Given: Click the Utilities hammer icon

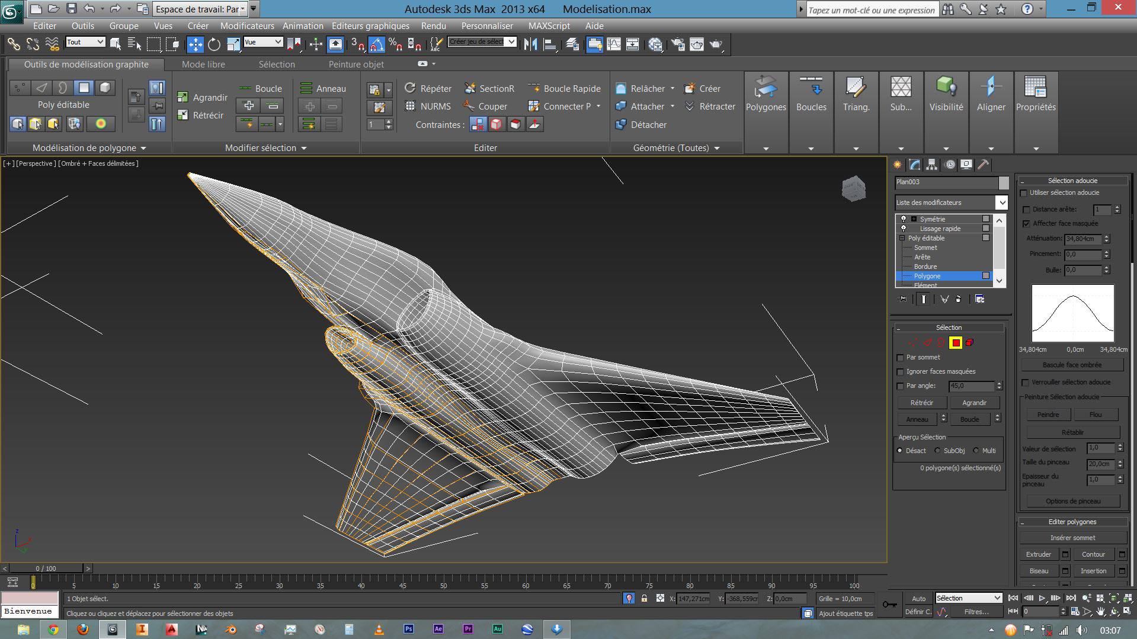Looking at the screenshot, I should (x=983, y=165).
